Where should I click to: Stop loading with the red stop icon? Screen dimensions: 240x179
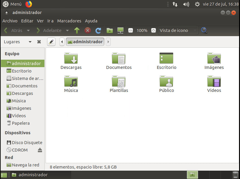pos(88,30)
